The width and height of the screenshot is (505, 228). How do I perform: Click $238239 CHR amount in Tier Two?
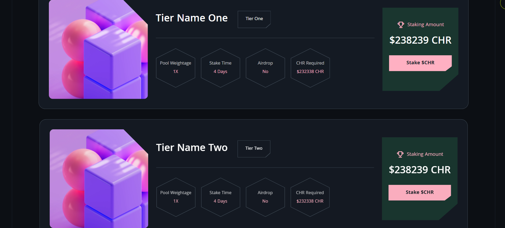pos(420,170)
